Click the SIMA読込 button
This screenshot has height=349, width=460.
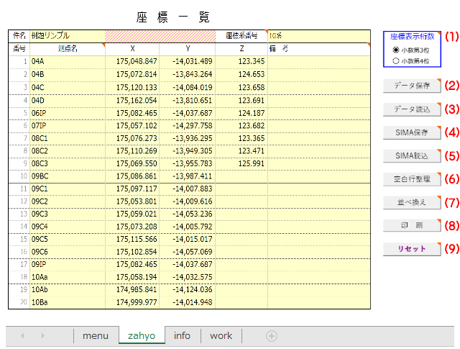tap(412, 155)
